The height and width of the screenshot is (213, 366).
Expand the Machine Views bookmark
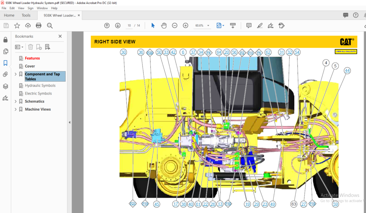[x=15, y=109]
